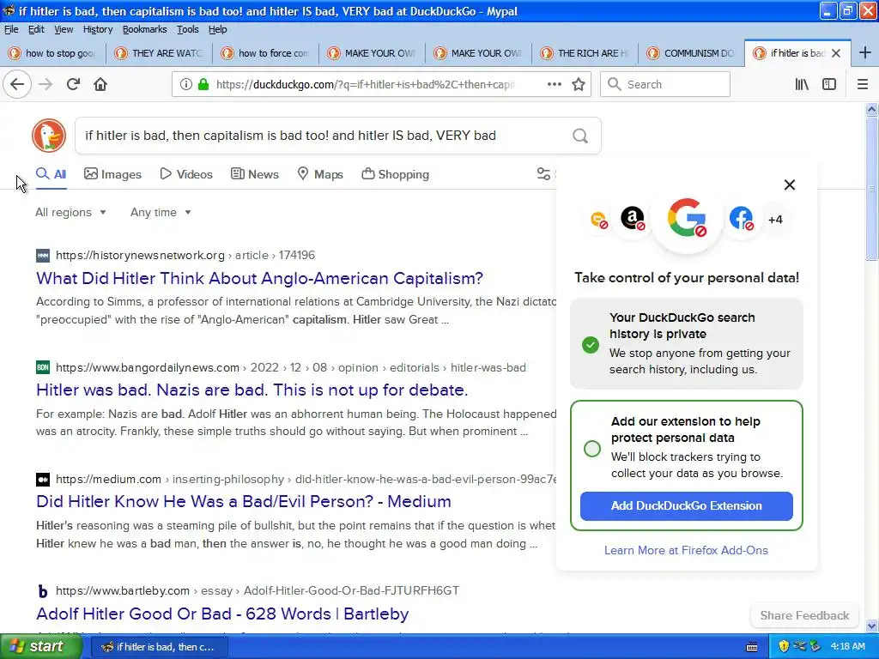This screenshot has width=879, height=659.
Task: Show site information icon in address bar
Action: (185, 85)
